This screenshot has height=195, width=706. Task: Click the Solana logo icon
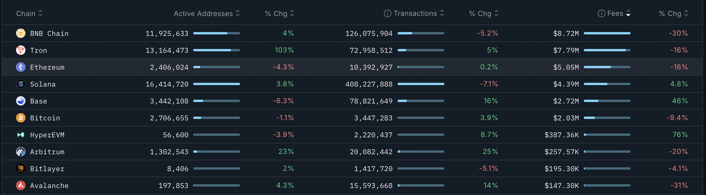click(x=21, y=84)
